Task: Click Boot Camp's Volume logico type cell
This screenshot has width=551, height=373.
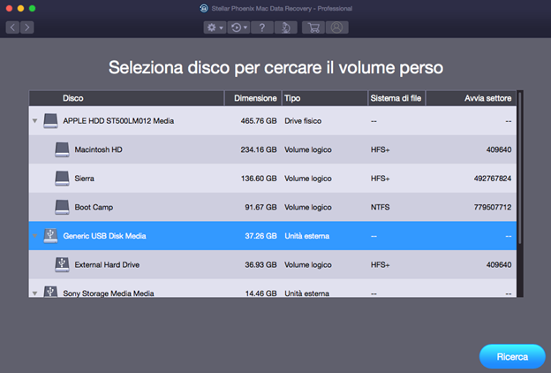Action: [308, 207]
